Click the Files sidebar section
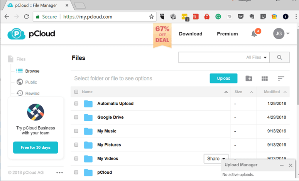Image resolution: width=299 pixels, height=181 pixels. click(x=17, y=59)
